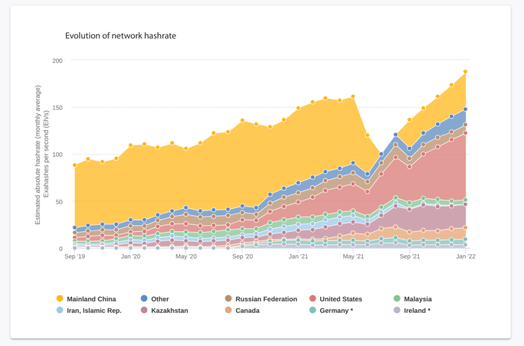Screen dimensions: 524x346
Task: Click the 200 y-axis value
Action: click(x=57, y=61)
